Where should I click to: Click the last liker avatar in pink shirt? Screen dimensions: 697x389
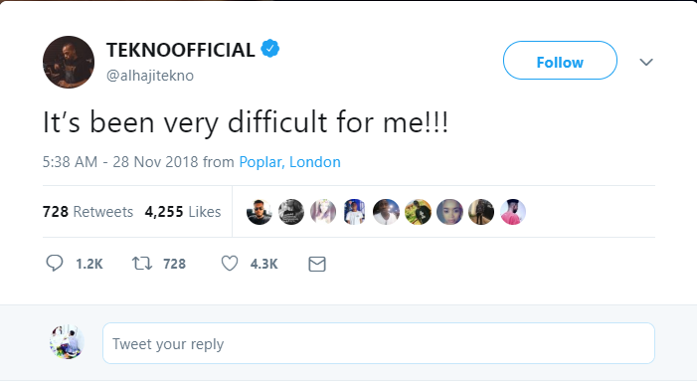pos(513,212)
